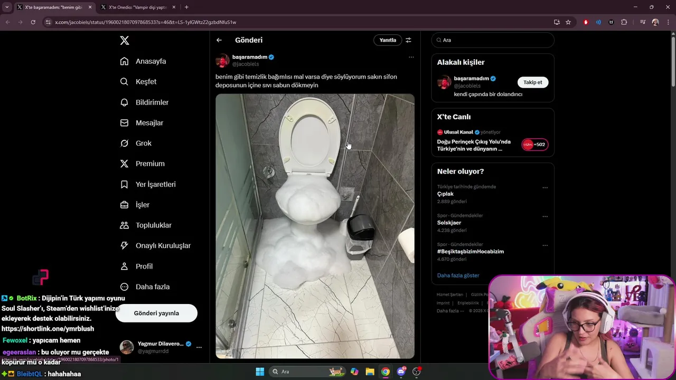Screen dimensions: 676x380
Task: Open more options for the Solskjaer trend
Action: tap(545, 216)
